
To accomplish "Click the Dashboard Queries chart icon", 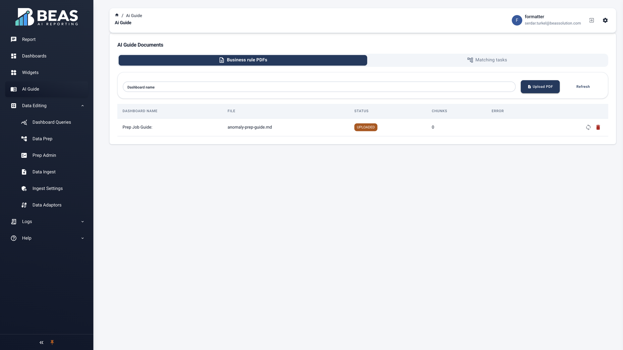I will point(24,122).
